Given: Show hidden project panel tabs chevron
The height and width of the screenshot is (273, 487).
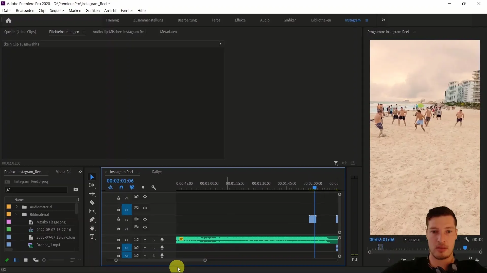Looking at the screenshot, I should [80, 172].
